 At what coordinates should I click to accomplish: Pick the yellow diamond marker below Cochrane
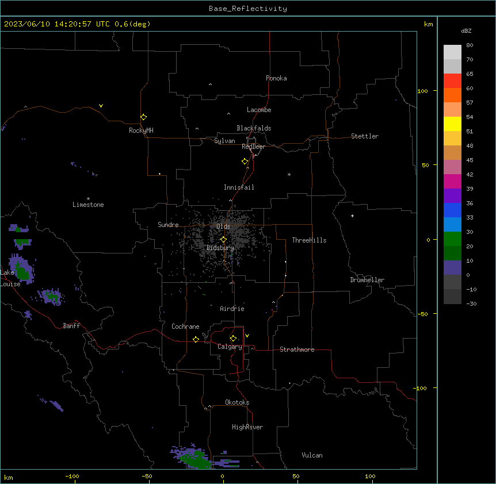[x=196, y=339]
